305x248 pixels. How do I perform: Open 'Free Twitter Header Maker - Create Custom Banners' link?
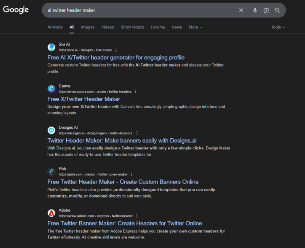[123, 182]
